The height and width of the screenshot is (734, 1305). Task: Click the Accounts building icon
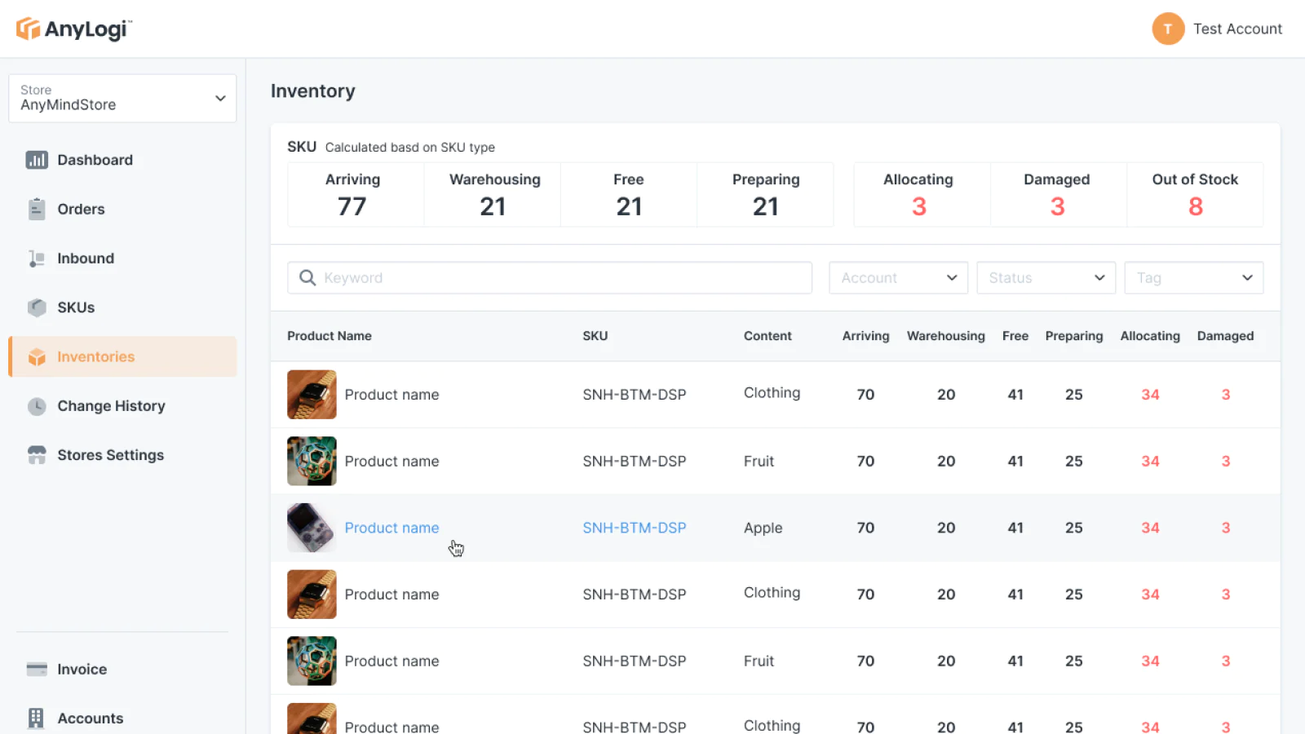pyautogui.click(x=37, y=719)
